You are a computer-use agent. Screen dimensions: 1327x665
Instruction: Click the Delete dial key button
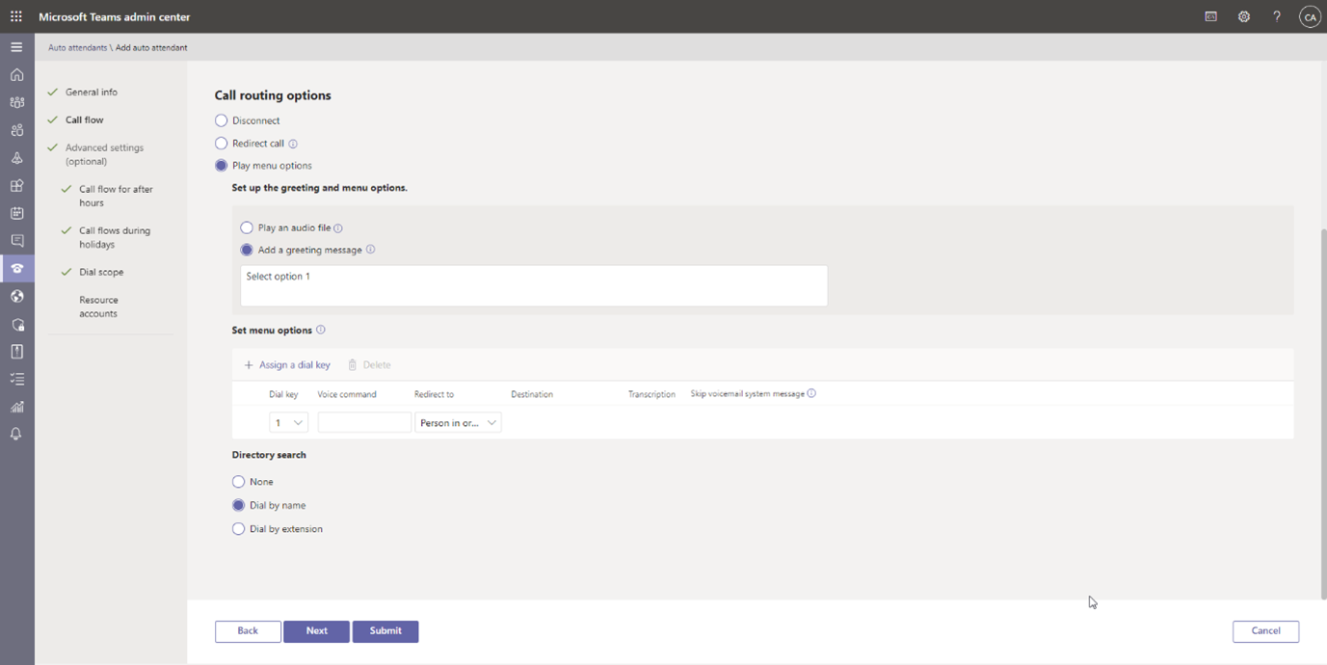(x=369, y=365)
